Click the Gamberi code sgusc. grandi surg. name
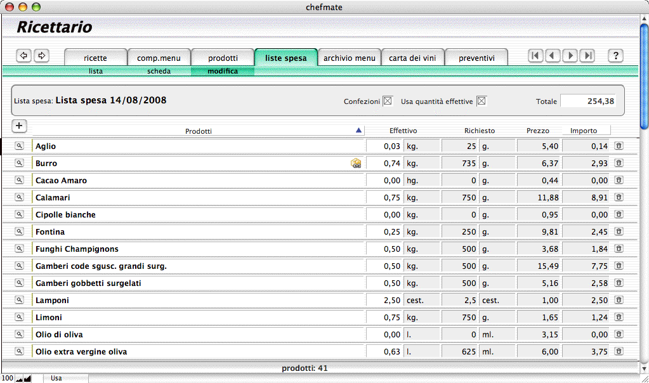The height and width of the screenshot is (383, 649). (x=101, y=266)
